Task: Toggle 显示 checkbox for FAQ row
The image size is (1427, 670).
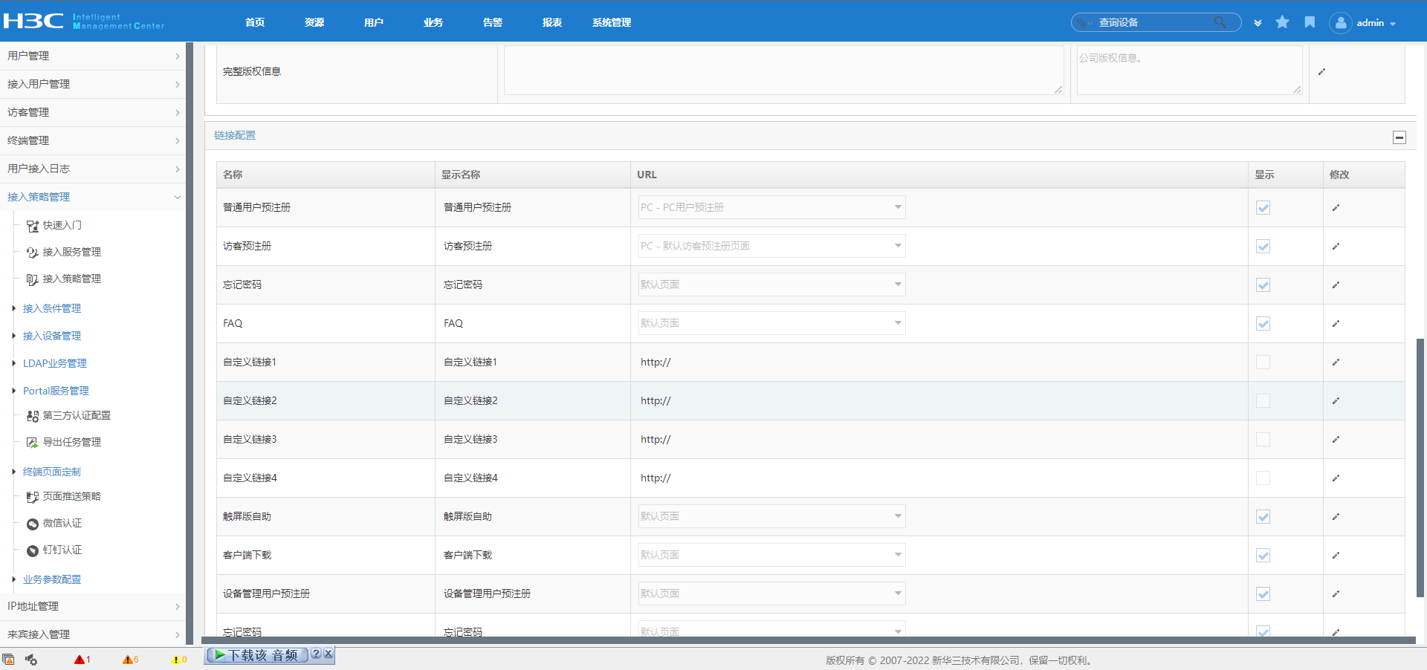Action: click(x=1263, y=324)
